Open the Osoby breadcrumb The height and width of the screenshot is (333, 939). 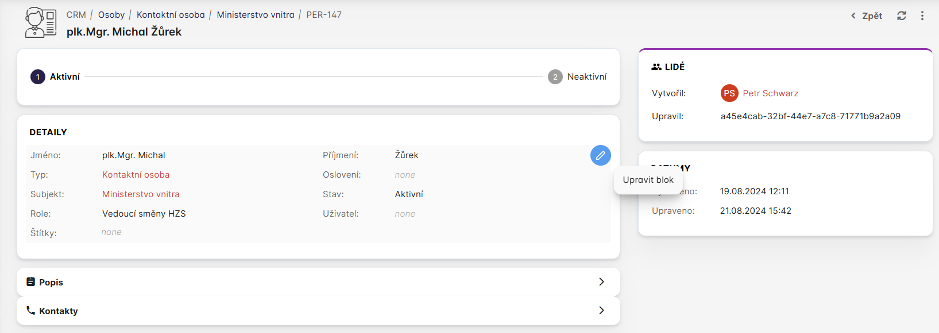click(x=111, y=15)
